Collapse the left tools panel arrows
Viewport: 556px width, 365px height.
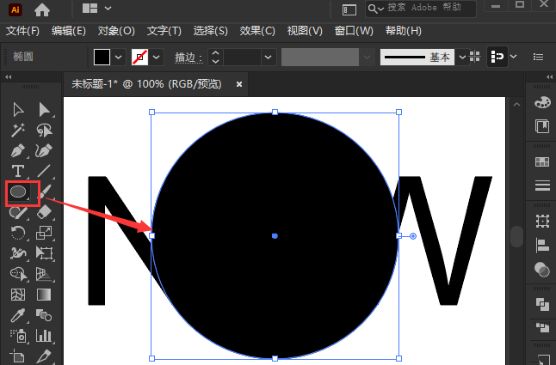click(x=9, y=76)
